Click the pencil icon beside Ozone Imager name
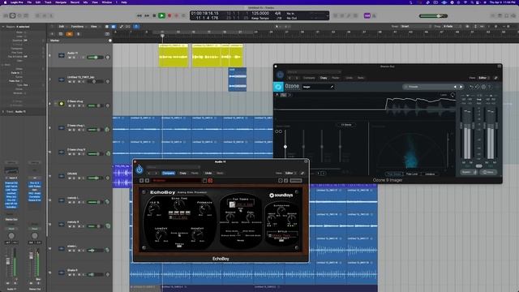519x292 pixels. (332, 87)
